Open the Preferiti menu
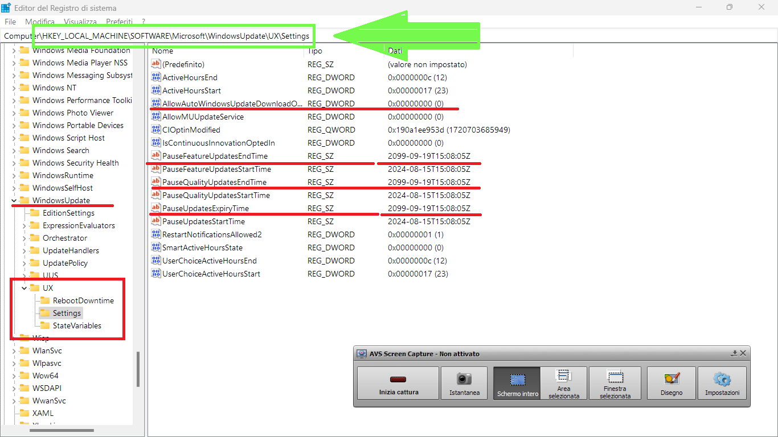 [120, 22]
